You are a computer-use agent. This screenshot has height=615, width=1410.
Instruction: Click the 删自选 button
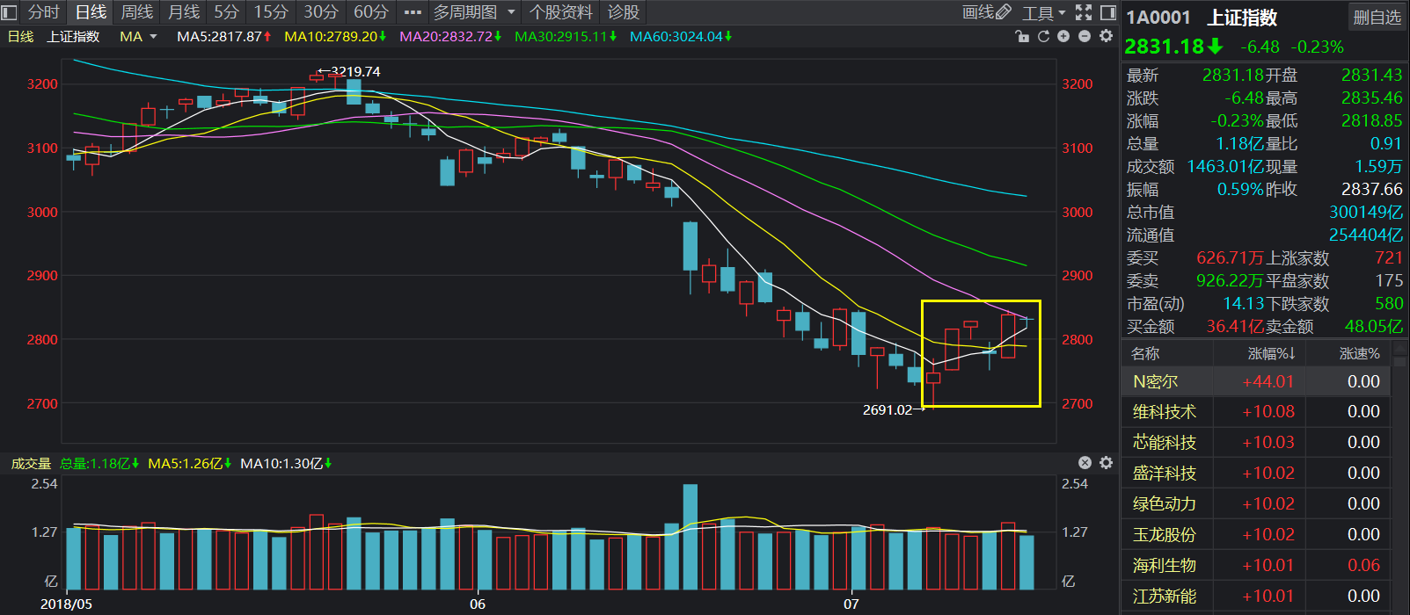1377,18
